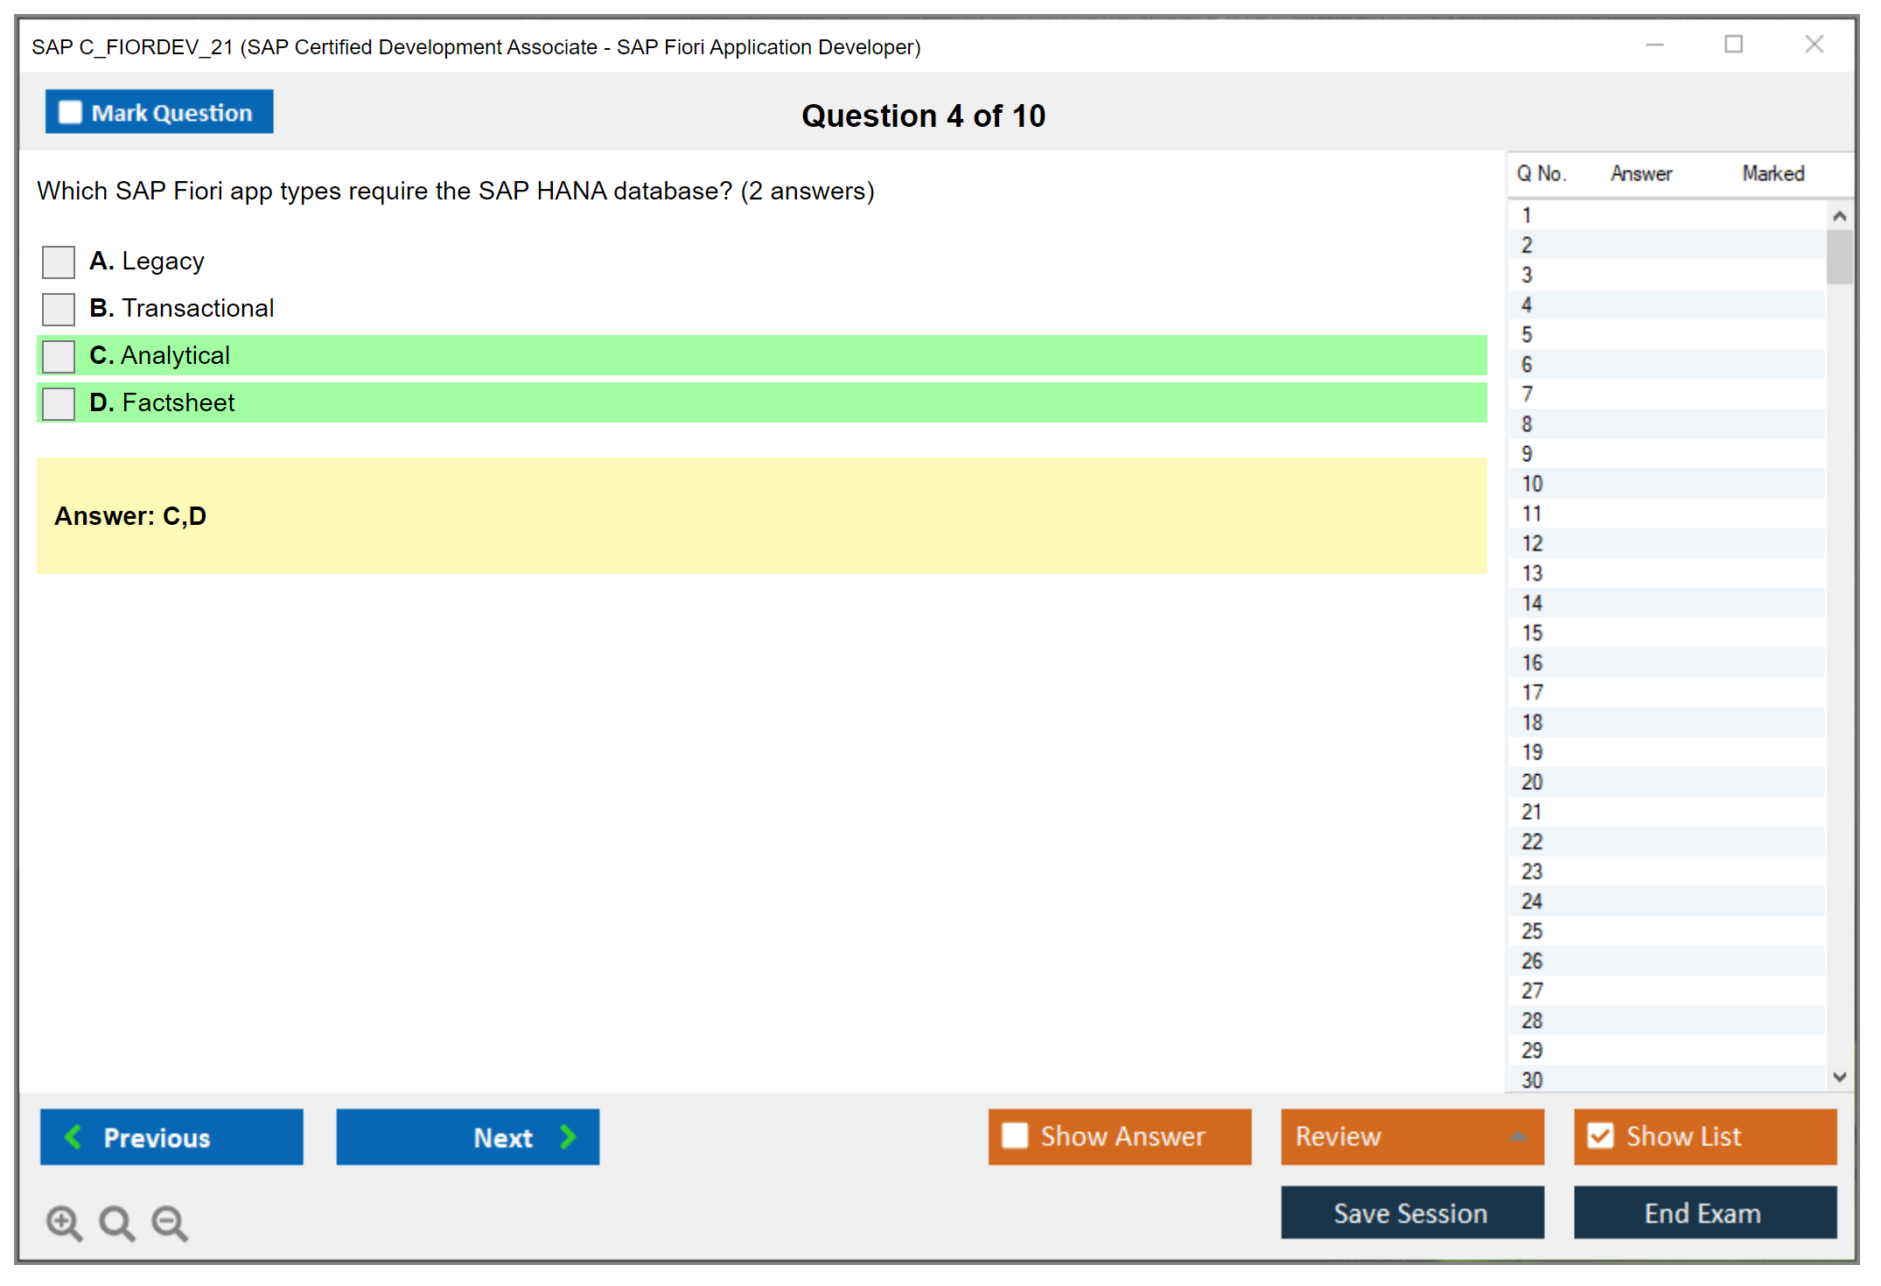The width and height of the screenshot is (1881, 1286).
Task: Click the zoom out magnifier icon
Action: click(x=169, y=1222)
